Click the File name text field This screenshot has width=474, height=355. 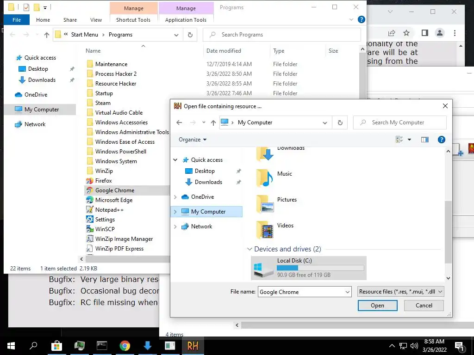click(x=301, y=292)
